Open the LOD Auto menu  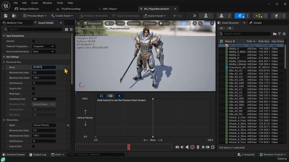[149, 23]
